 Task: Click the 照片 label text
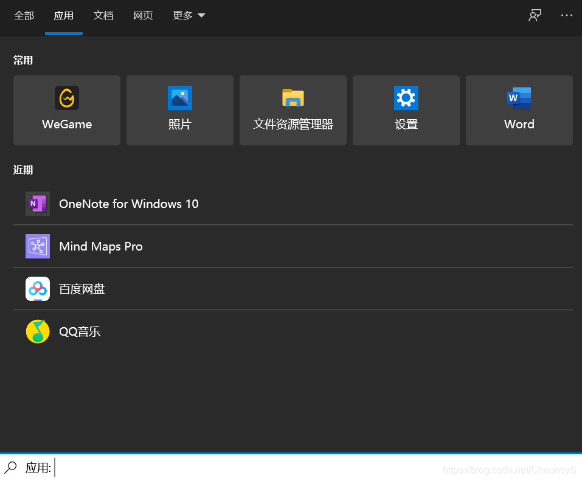coord(180,124)
